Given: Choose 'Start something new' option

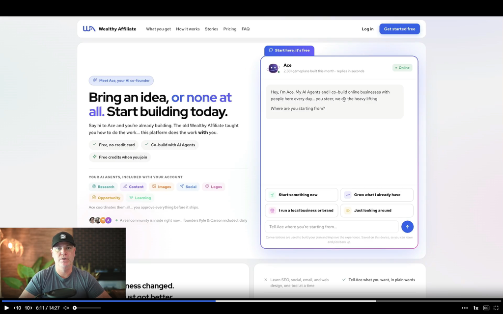Looking at the screenshot, I should click(x=301, y=195).
